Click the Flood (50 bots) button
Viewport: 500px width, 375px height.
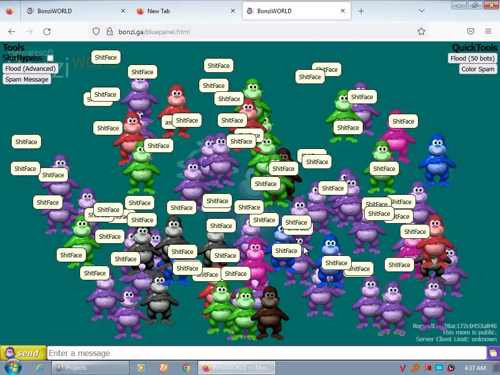point(472,59)
